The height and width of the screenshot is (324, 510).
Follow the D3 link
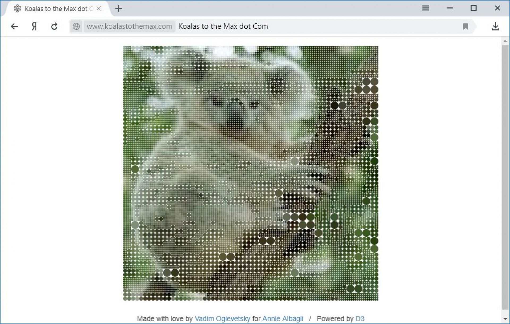360,318
